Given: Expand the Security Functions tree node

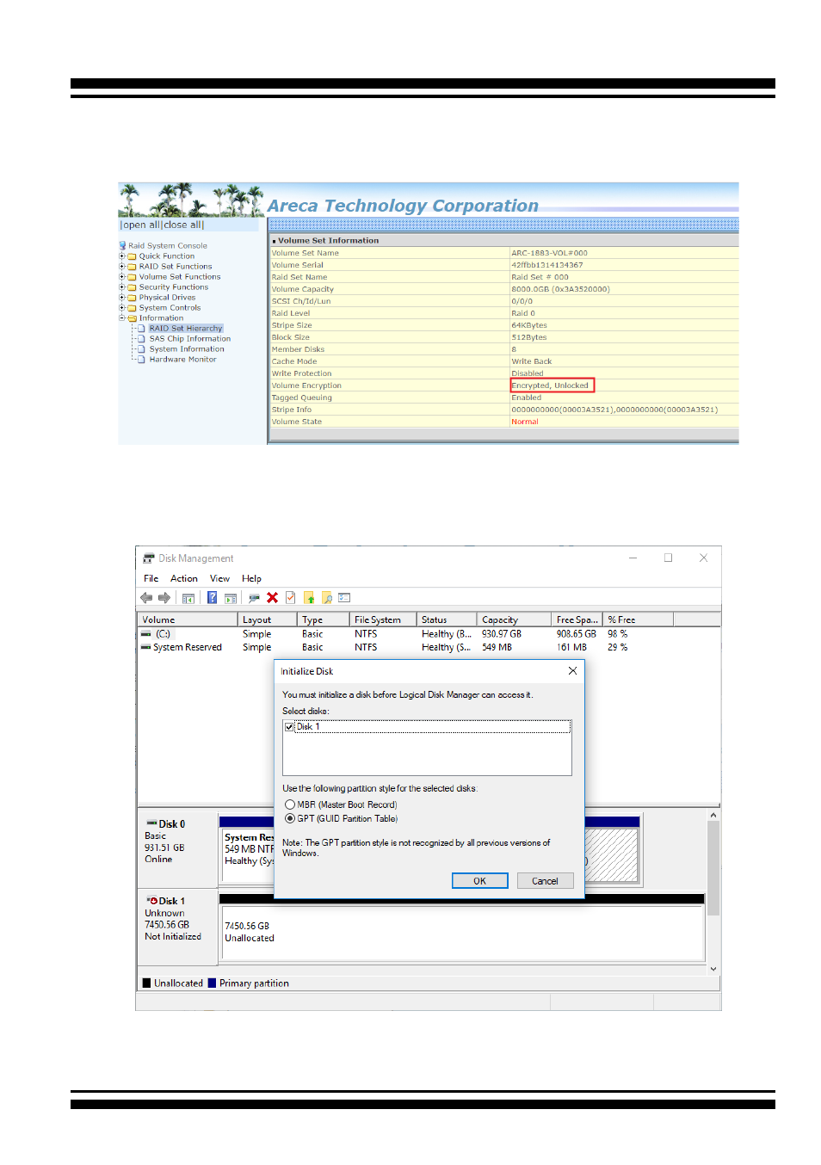Looking at the screenshot, I should click(x=122, y=287).
